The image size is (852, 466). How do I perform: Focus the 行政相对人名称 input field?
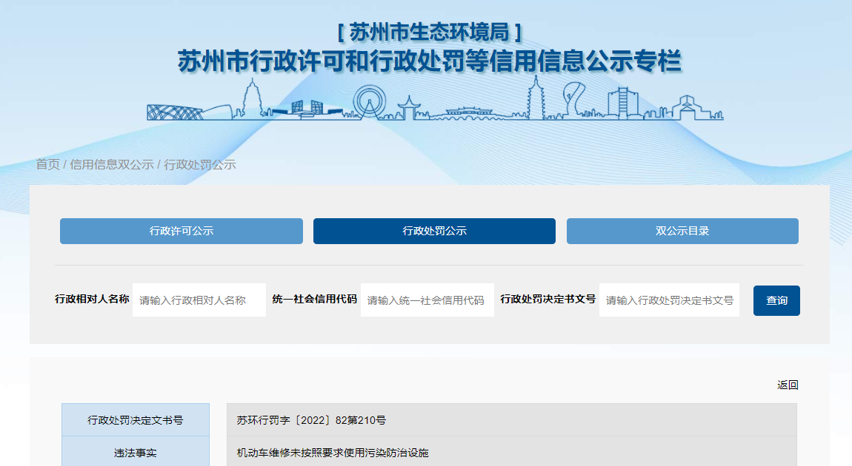pos(199,300)
